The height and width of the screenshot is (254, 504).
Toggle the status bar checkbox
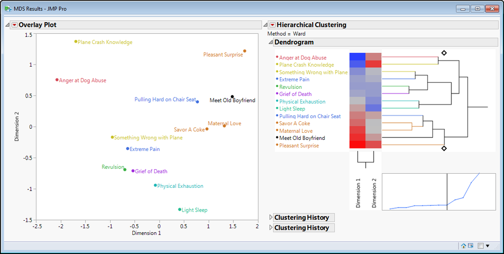click(x=481, y=246)
